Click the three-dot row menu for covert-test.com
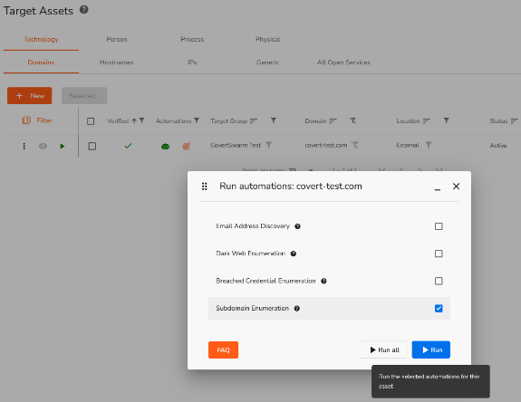The width and height of the screenshot is (521, 402). point(24,146)
